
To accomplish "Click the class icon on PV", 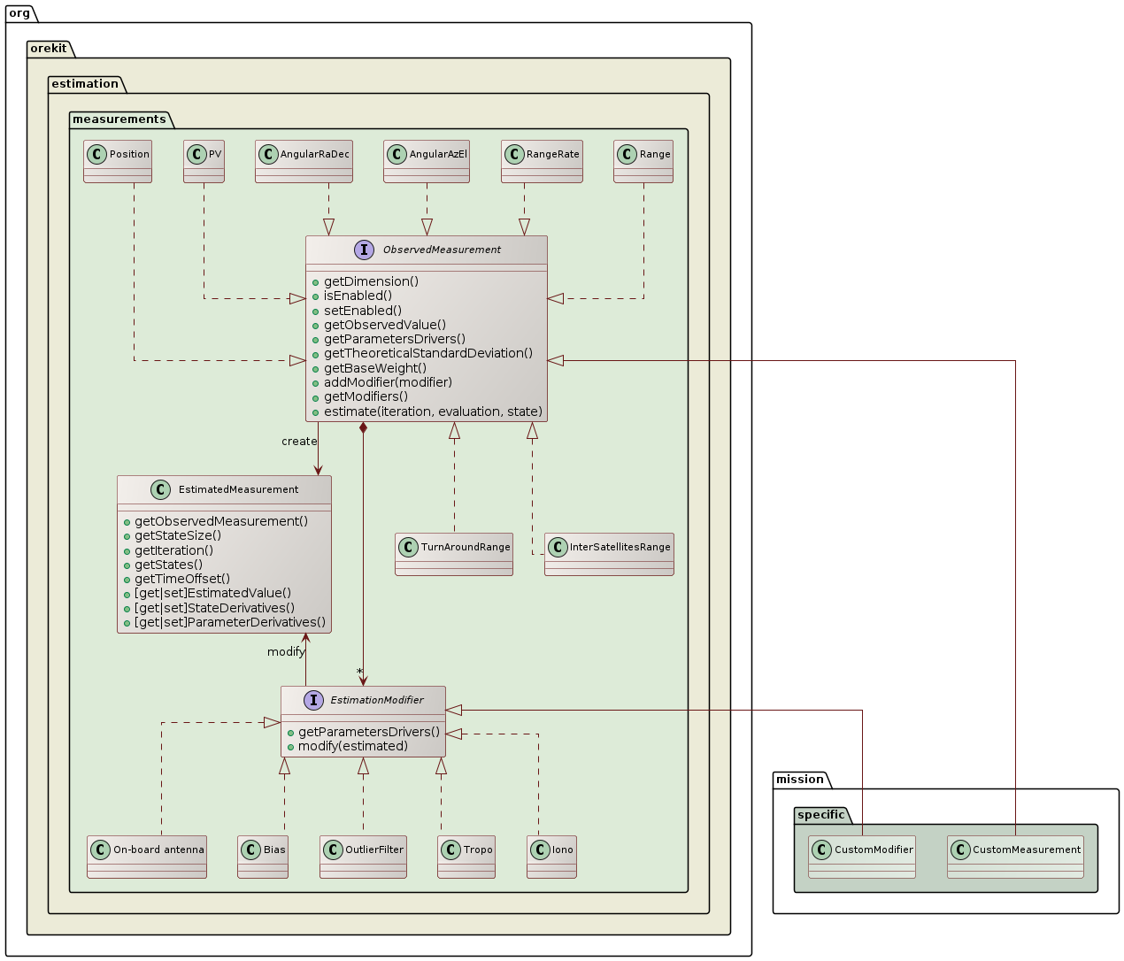I will (x=196, y=154).
